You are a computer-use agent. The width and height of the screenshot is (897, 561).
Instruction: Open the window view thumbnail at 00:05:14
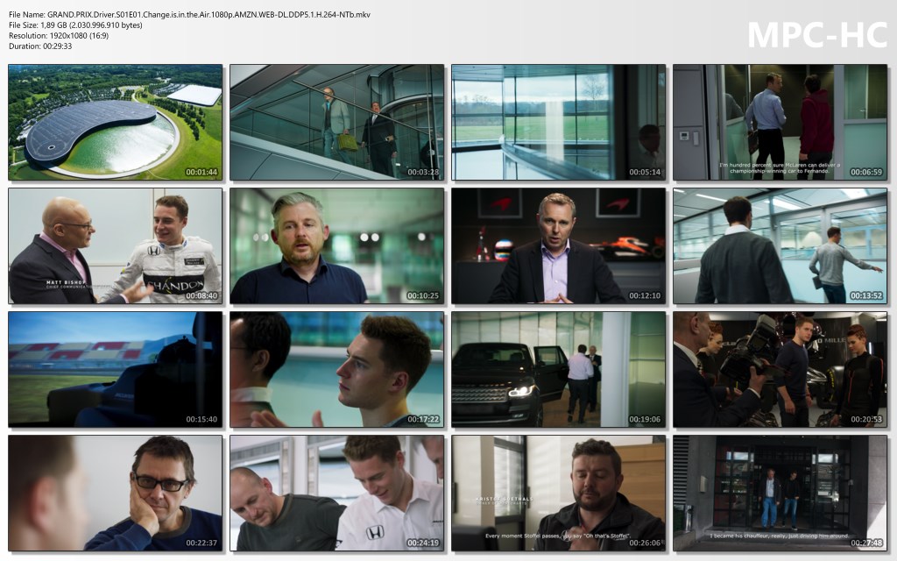click(558, 122)
